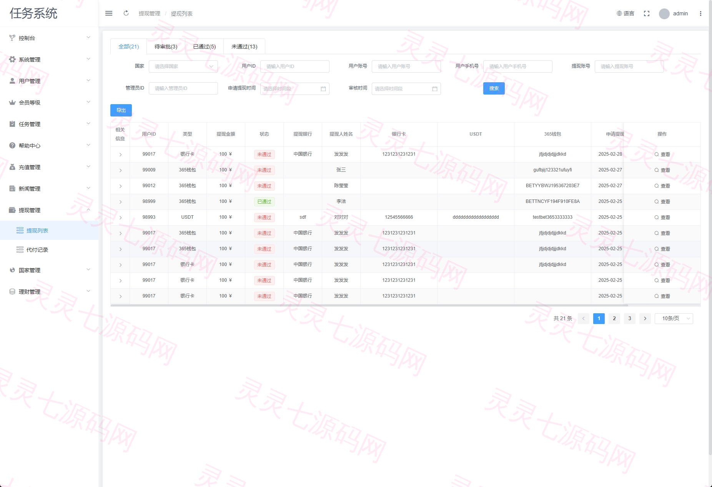The width and height of the screenshot is (712, 487).
Task: Click the admin avatar
Action: tap(664, 13)
